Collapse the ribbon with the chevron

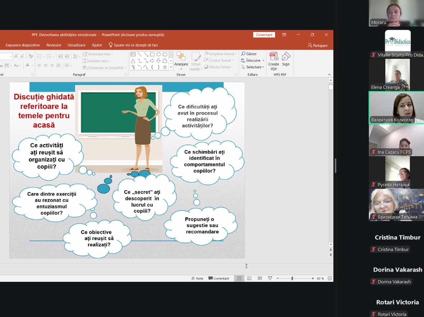coord(329,75)
